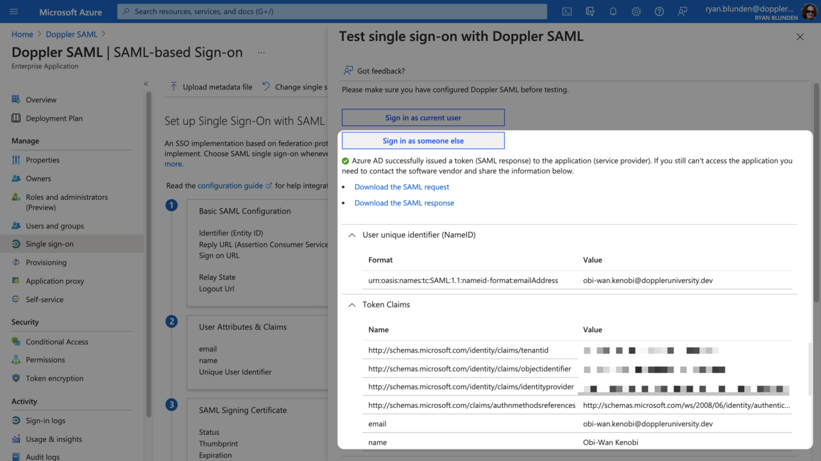Go to Doppler SAML breadcrumb
Screen dimensions: 821x461
(71, 35)
